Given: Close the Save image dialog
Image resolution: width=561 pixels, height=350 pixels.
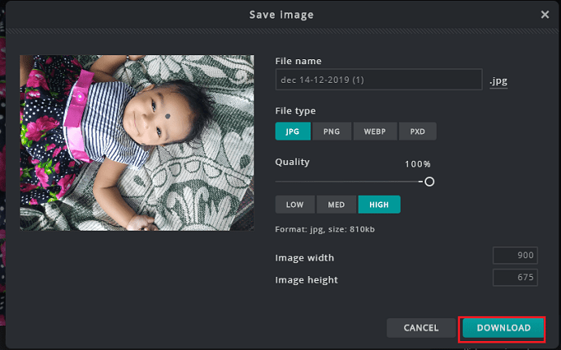Looking at the screenshot, I should click(545, 15).
